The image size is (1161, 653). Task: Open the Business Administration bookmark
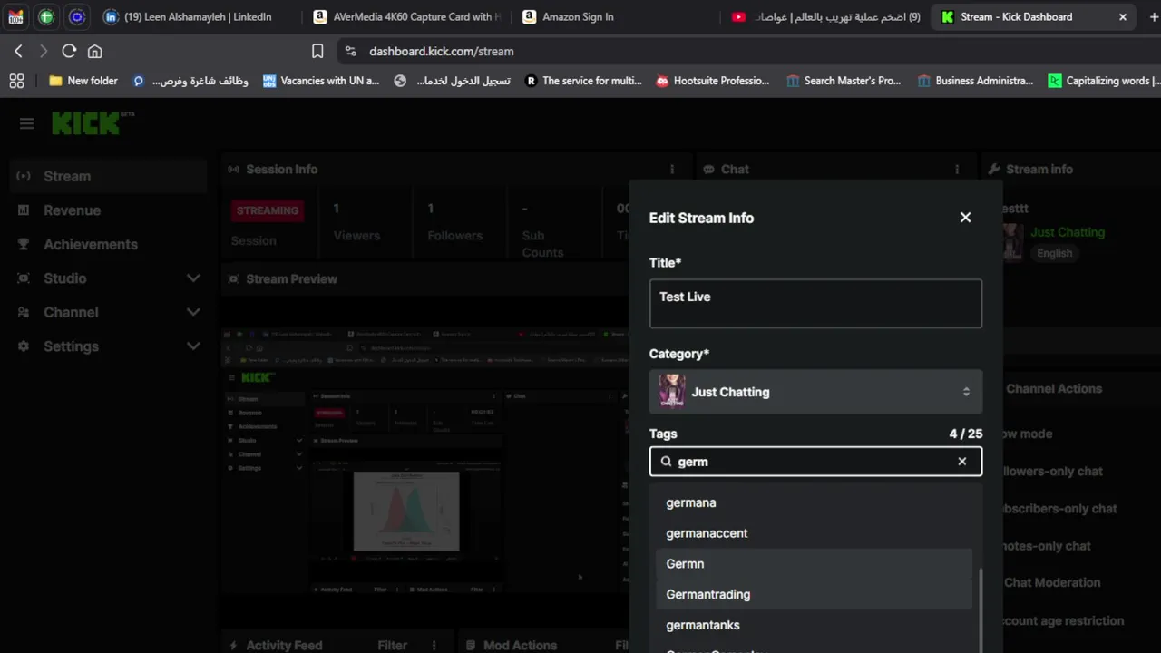pos(975,81)
